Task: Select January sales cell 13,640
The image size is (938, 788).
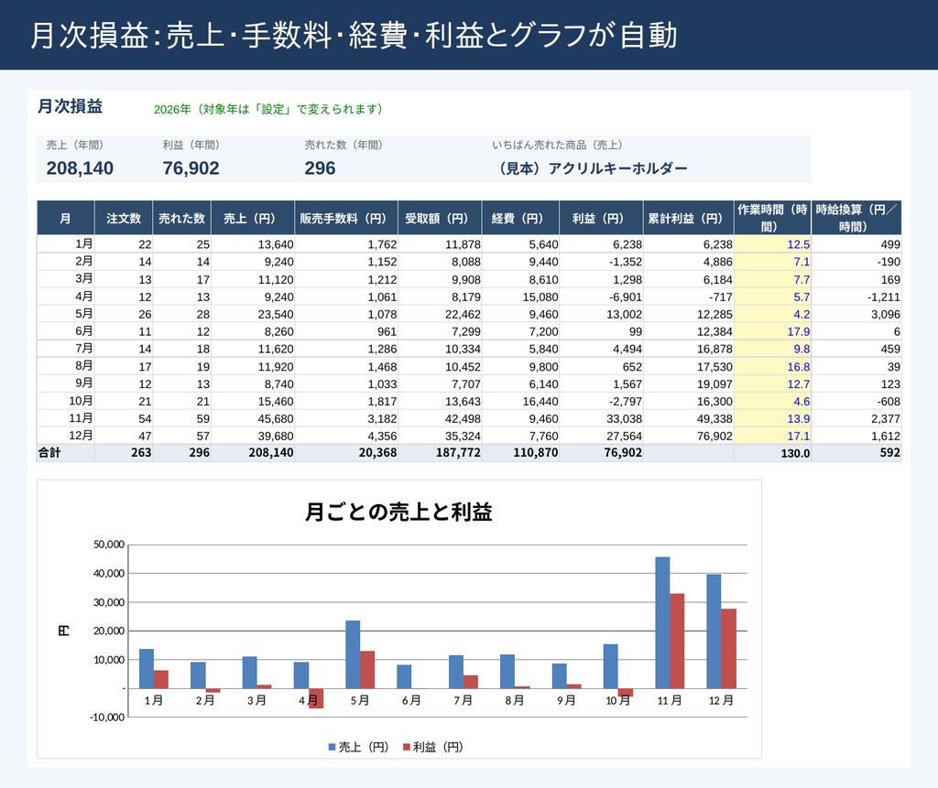Action: pyautogui.click(x=253, y=244)
